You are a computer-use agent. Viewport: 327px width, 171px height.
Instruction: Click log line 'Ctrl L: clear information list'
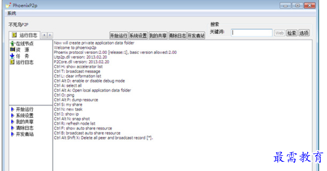tap(78, 76)
